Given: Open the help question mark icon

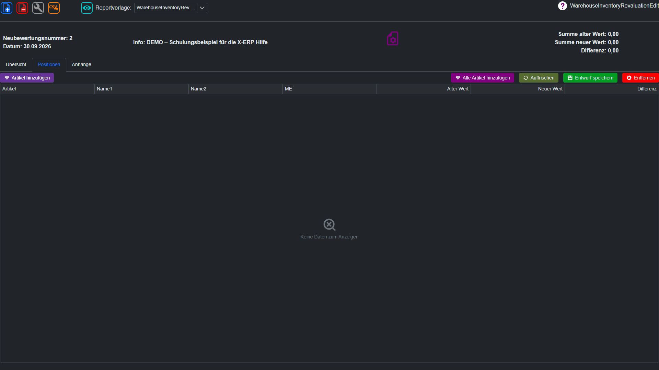Looking at the screenshot, I should click(x=562, y=6).
